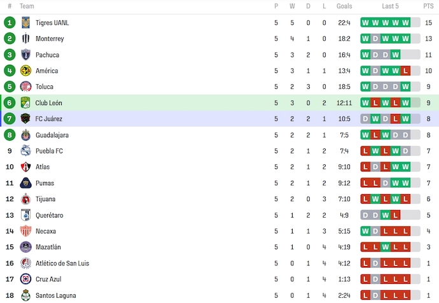The height and width of the screenshot is (303, 439).
Task: Sort standings by Goals column header
Action: [344, 6]
